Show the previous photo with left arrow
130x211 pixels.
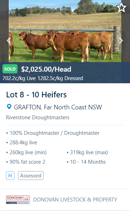pyautogui.click(x=9, y=40)
